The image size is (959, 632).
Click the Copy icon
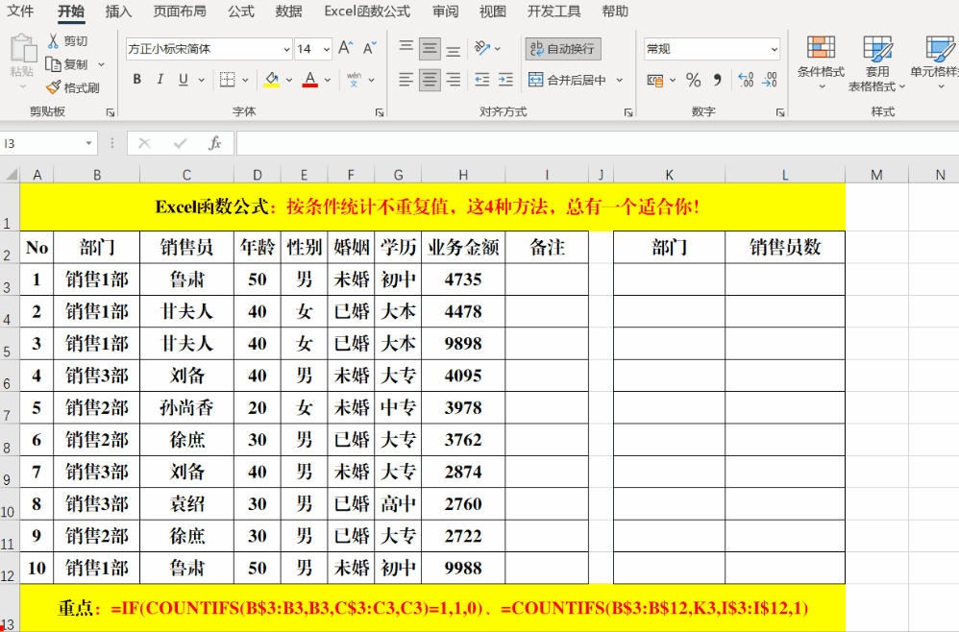click(54, 64)
